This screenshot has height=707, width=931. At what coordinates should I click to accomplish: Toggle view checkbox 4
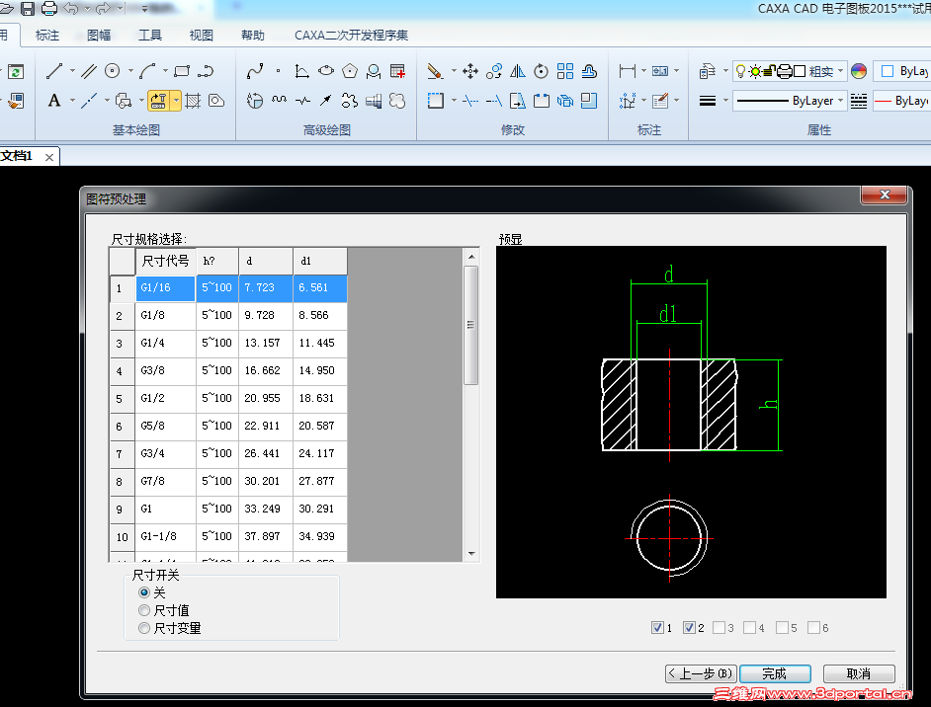(x=750, y=628)
